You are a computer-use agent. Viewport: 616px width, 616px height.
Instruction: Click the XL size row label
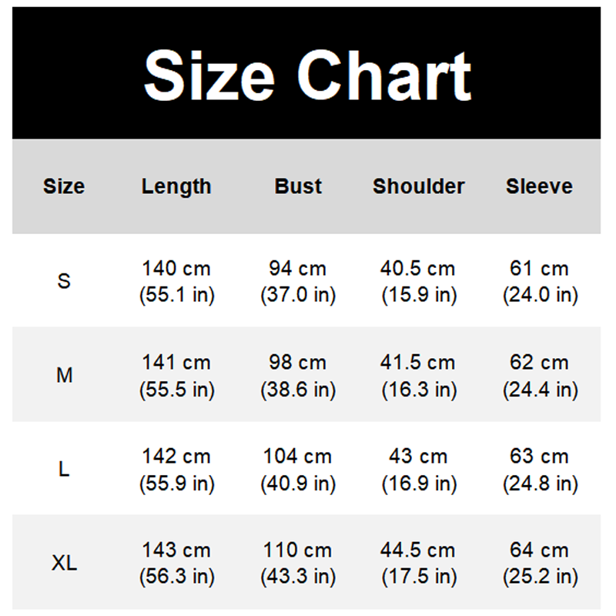[x=65, y=563]
